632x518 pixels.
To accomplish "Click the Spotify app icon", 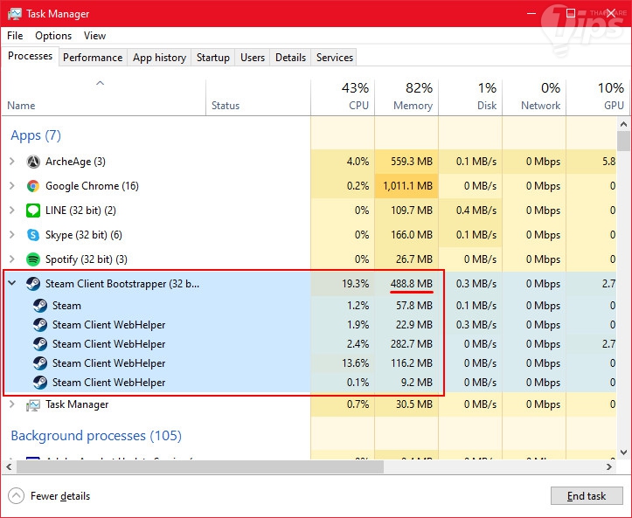I will (x=33, y=259).
